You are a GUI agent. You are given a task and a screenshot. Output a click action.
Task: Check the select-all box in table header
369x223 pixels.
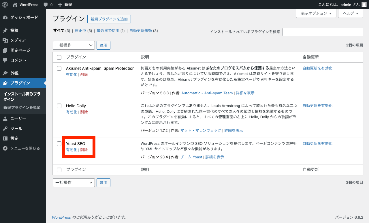[x=59, y=57]
